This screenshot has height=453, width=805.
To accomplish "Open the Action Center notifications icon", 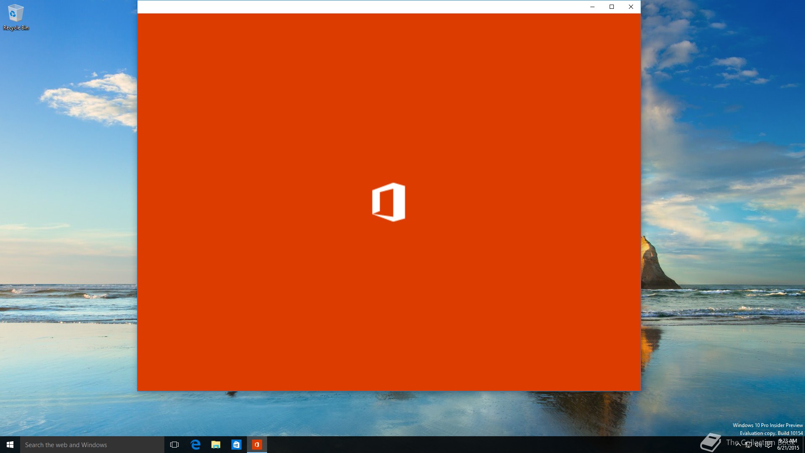I will pyautogui.click(x=769, y=445).
